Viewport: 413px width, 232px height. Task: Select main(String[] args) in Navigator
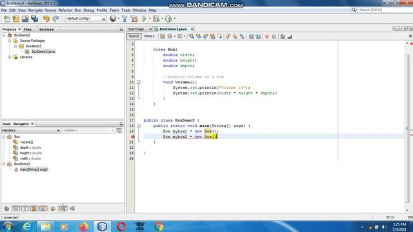34,169
